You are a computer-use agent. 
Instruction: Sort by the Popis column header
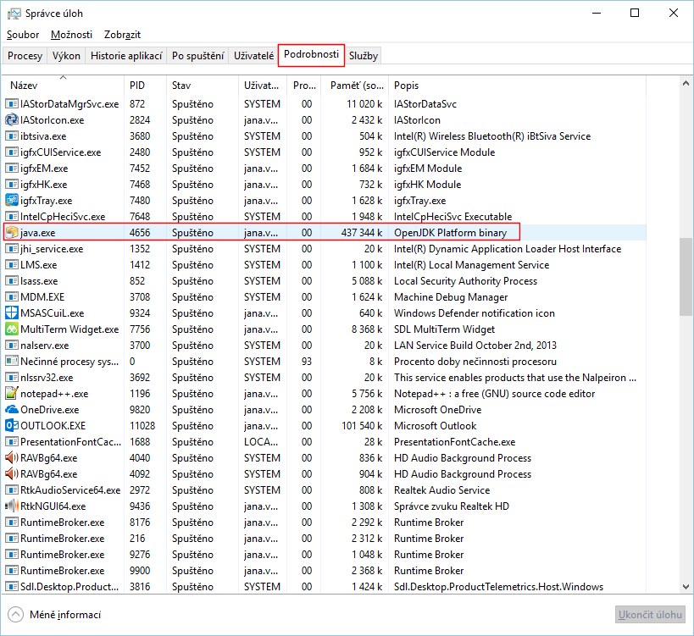pos(517,86)
